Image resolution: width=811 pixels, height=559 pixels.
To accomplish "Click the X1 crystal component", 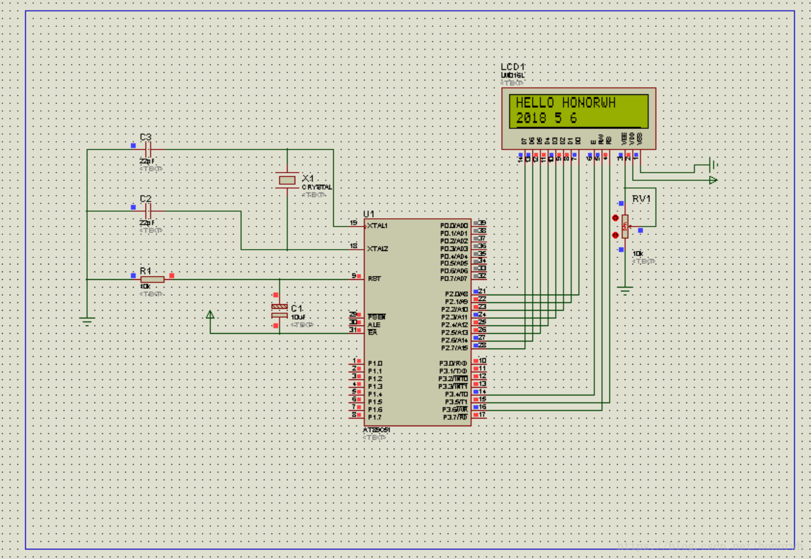I will [287, 180].
